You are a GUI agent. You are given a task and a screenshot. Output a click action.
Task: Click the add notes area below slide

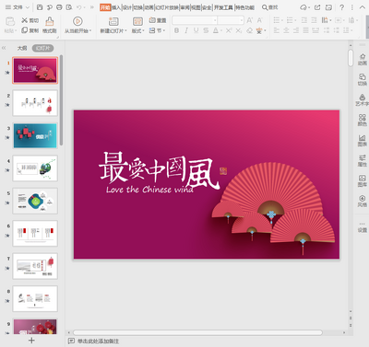[x=94, y=341]
